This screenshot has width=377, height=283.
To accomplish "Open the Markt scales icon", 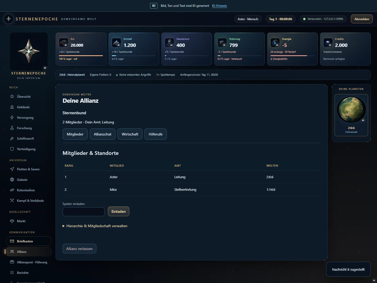I will click(x=12, y=221).
